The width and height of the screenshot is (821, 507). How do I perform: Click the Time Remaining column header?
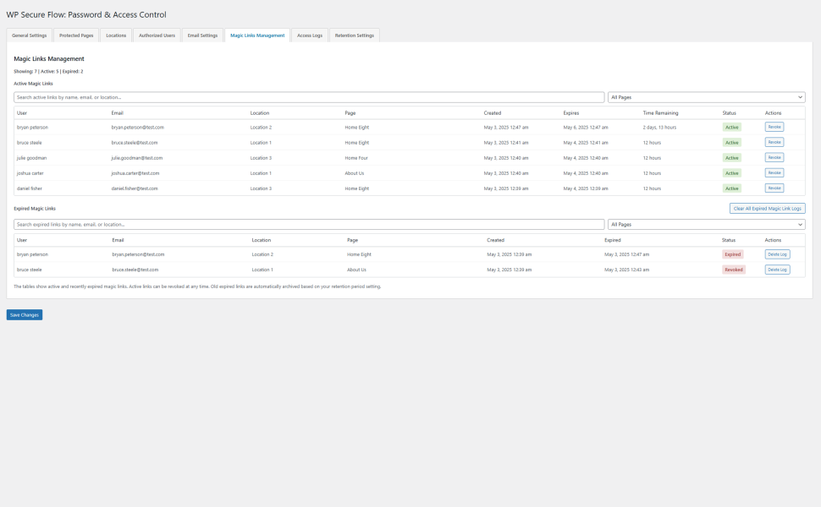(660, 113)
